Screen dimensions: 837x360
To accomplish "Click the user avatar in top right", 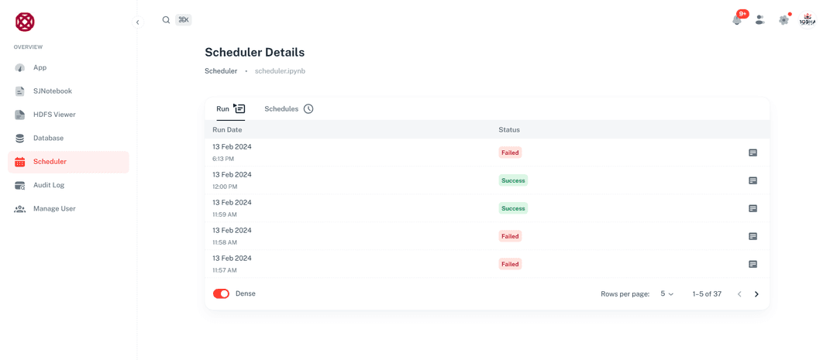I will click(808, 20).
